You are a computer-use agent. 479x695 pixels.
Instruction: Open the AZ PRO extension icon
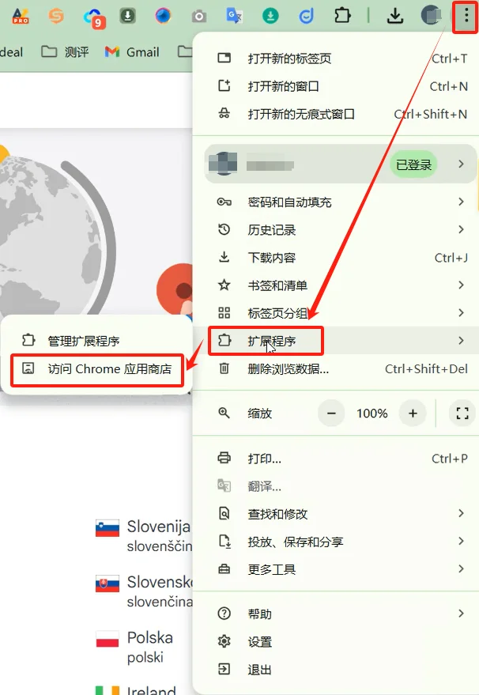[21, 17]
